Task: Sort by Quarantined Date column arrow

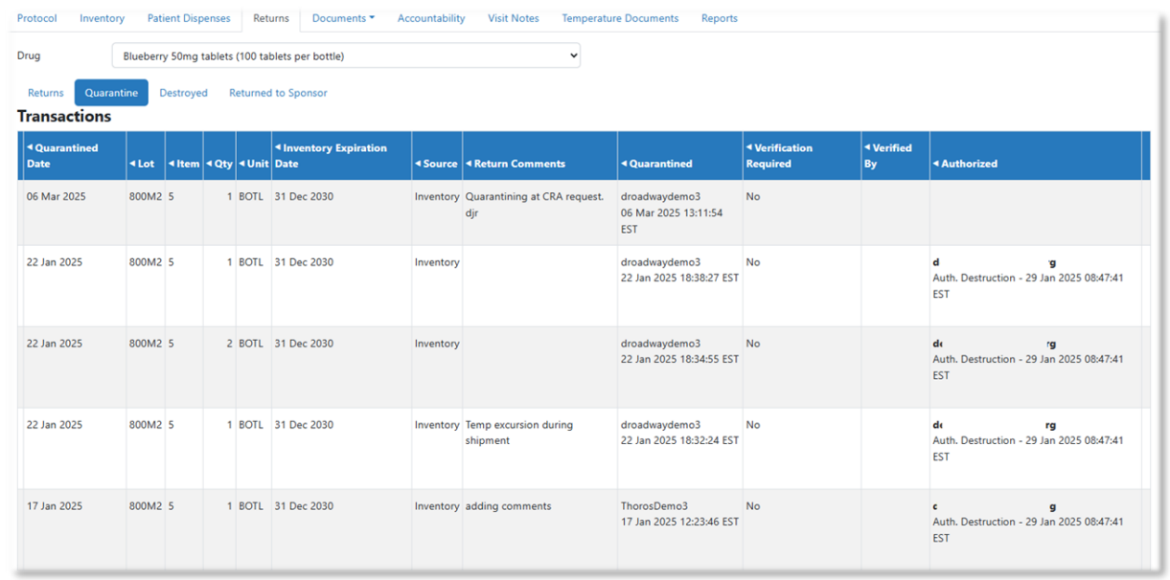Action: click(x=30, y=148)
